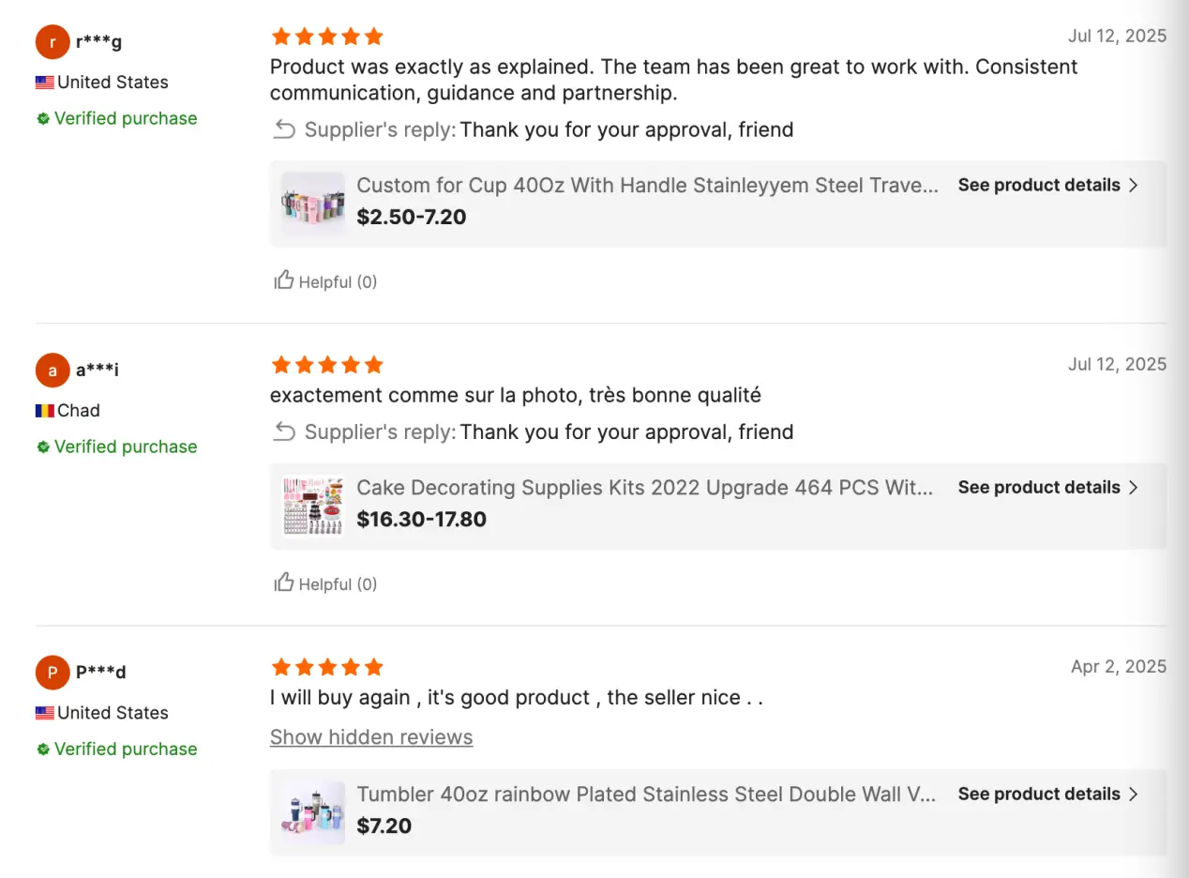The width and height of the screenshot is (1189, 878).
Task: Open Custom for Cup 40Oz product title
Action: point(647,186)
